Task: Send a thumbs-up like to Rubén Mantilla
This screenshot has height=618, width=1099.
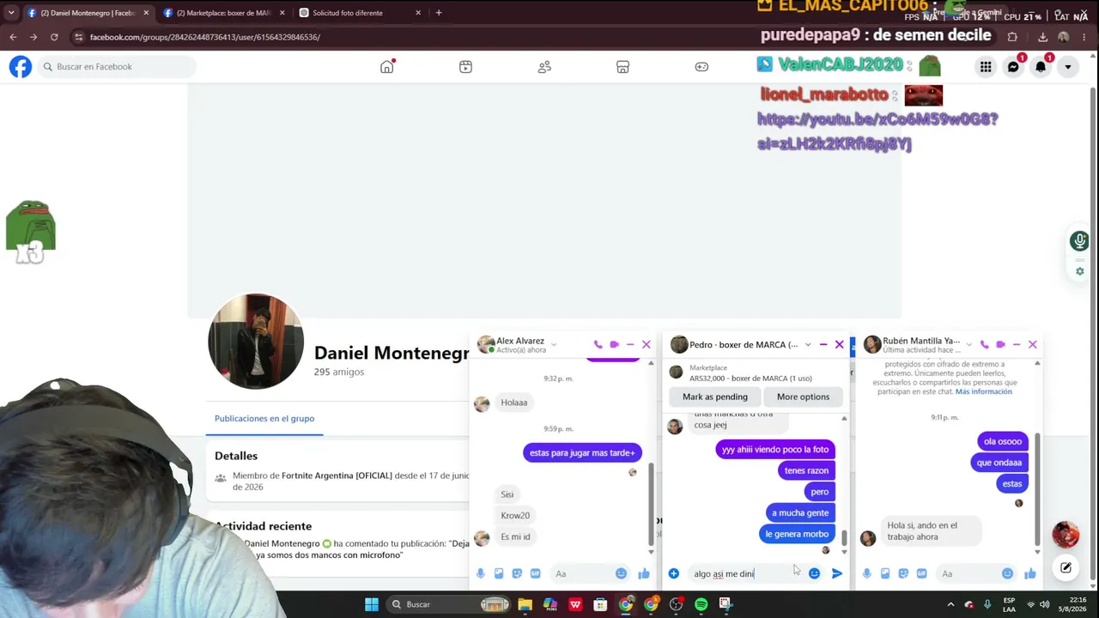Action: tap(1030, 573)
